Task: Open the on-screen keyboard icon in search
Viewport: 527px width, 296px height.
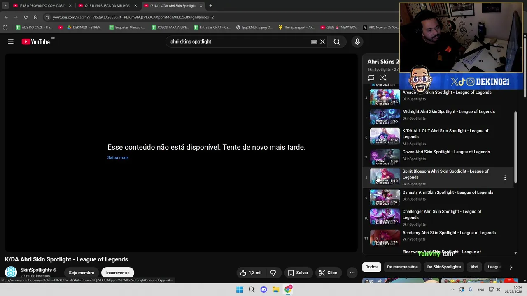Action: 314,42
